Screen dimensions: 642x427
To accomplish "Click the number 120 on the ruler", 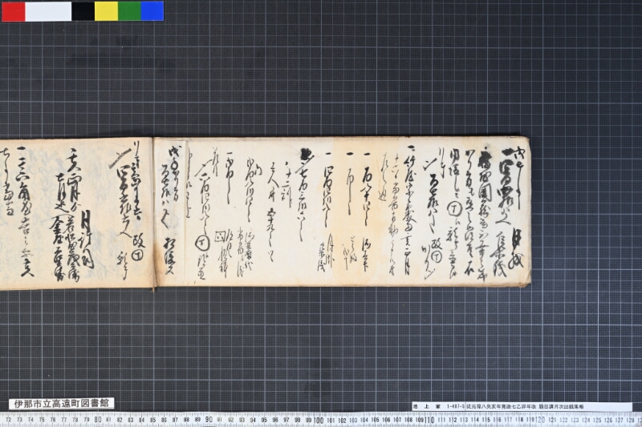I will tap(540, 420).
